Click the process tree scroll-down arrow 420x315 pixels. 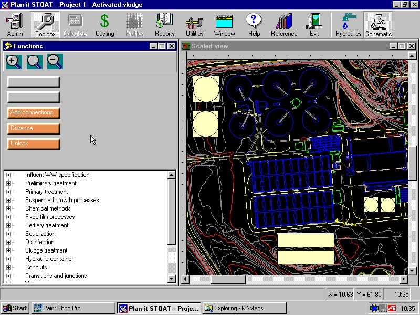pos(172,279)
